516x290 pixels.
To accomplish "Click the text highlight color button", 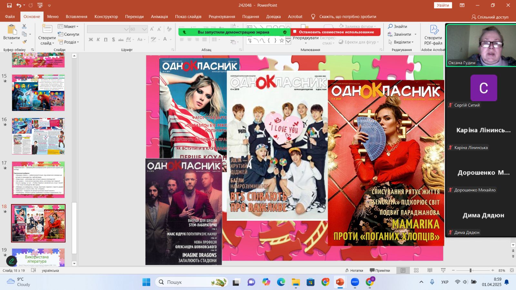I will coord(154,39).
